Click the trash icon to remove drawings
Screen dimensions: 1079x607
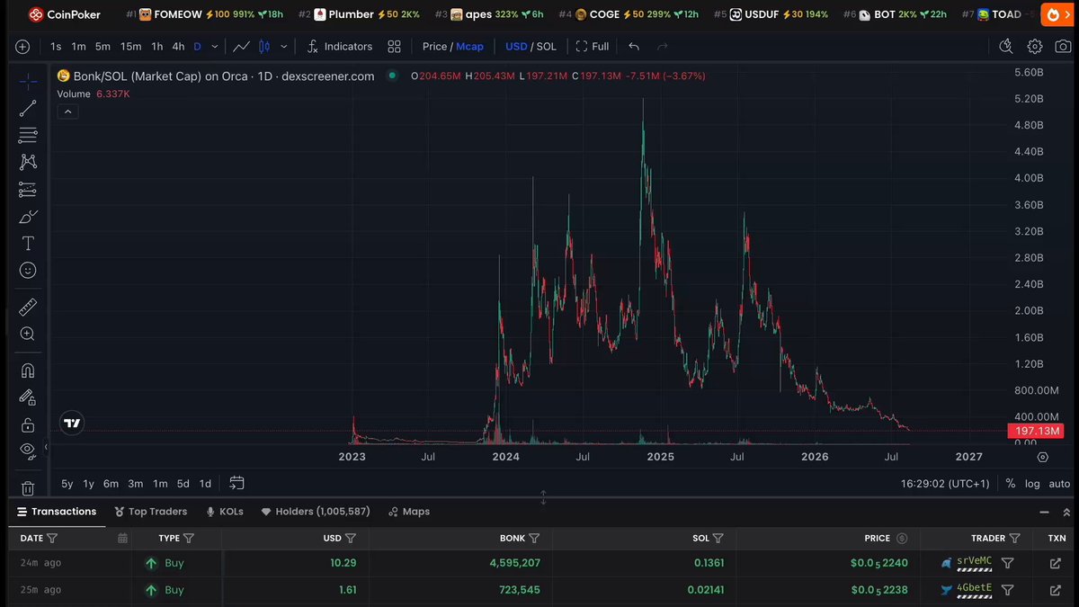28,488
